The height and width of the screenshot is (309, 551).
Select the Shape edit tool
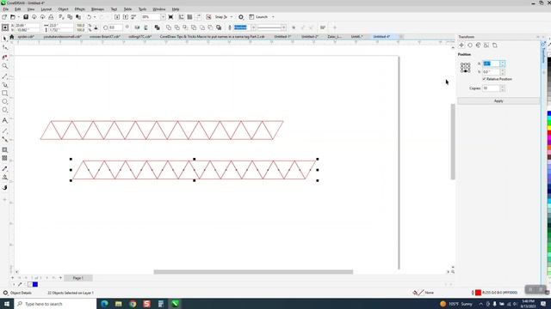[4, 48]
